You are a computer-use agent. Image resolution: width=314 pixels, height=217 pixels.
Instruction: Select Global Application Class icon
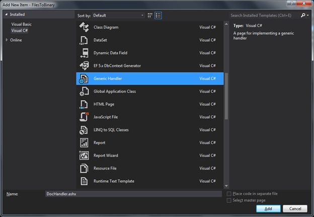click(84, 91)
